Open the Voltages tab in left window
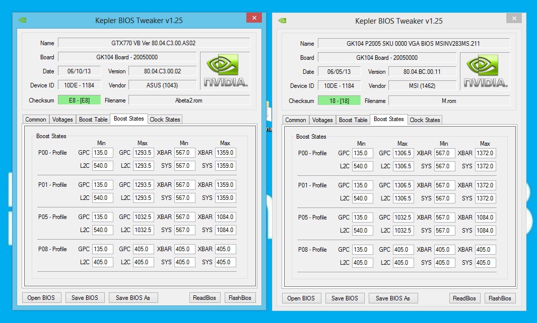The width and height of the screenshot is (537, 323). click(62, 120)
